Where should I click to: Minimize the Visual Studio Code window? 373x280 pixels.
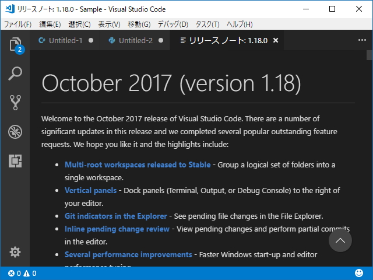306,9
